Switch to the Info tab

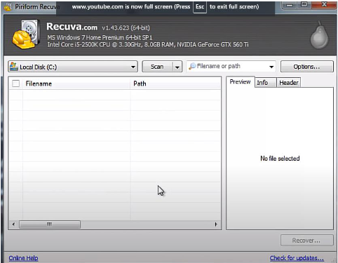click(x=265, y=83)
